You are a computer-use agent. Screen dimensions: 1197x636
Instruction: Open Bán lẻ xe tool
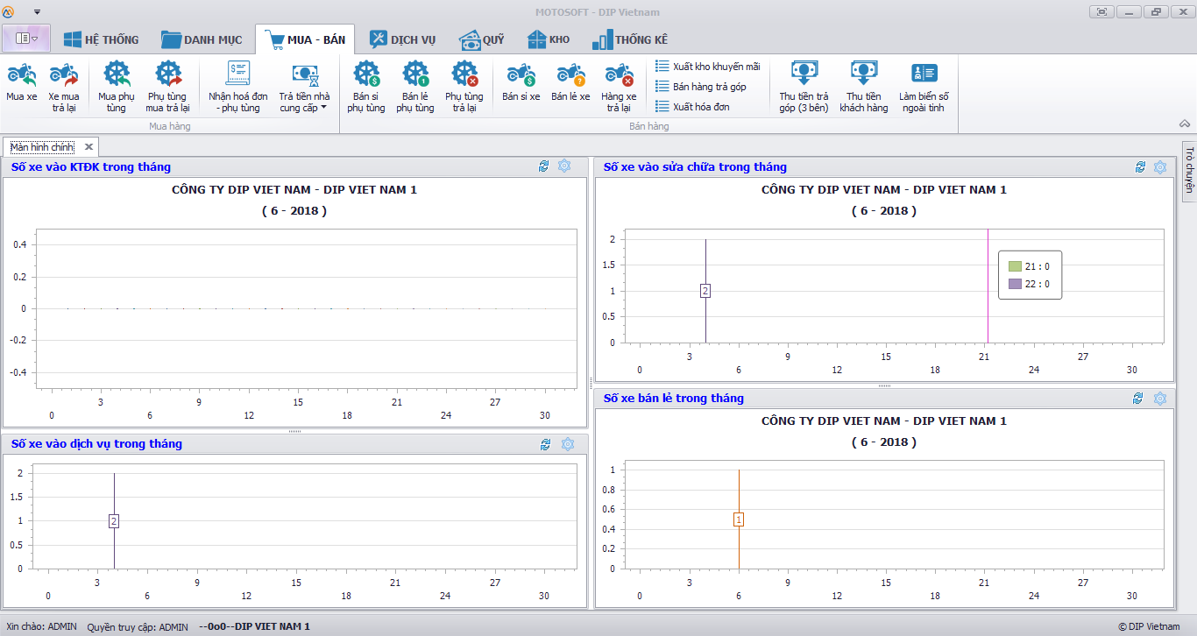570,74
